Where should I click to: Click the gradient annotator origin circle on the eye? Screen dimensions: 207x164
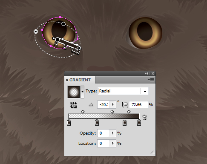[57, 40]
